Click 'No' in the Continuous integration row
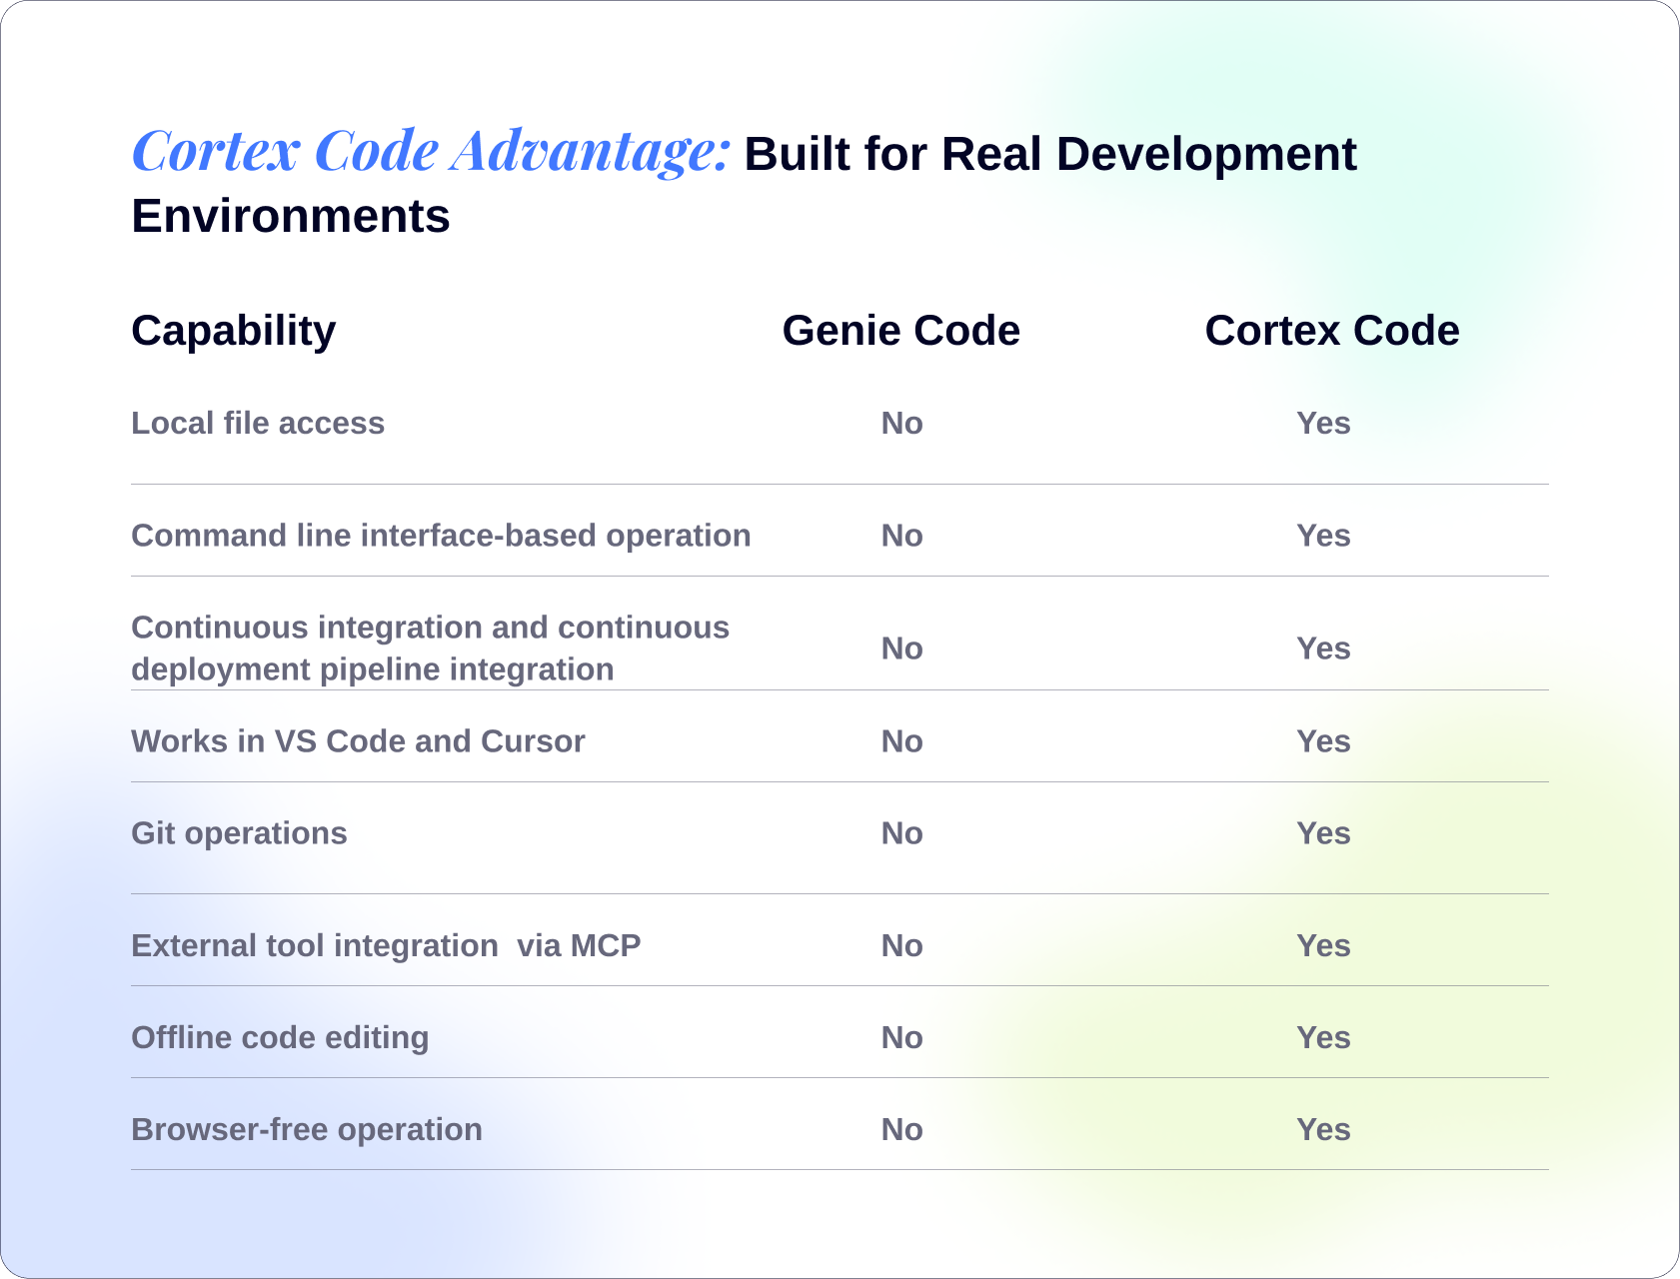The width and height of the screenshot is (1680, 1279). click(901, 648)
